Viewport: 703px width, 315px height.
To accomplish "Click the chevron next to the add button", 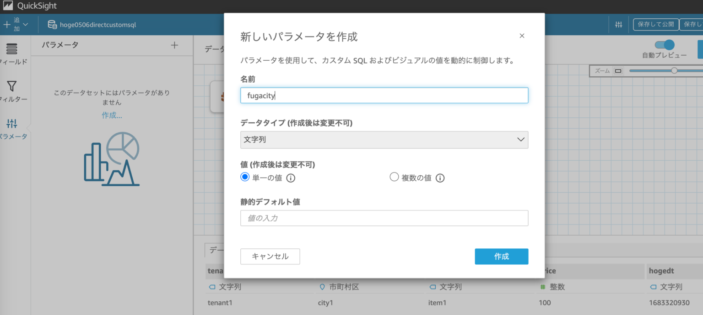I will tap(25, 24).
